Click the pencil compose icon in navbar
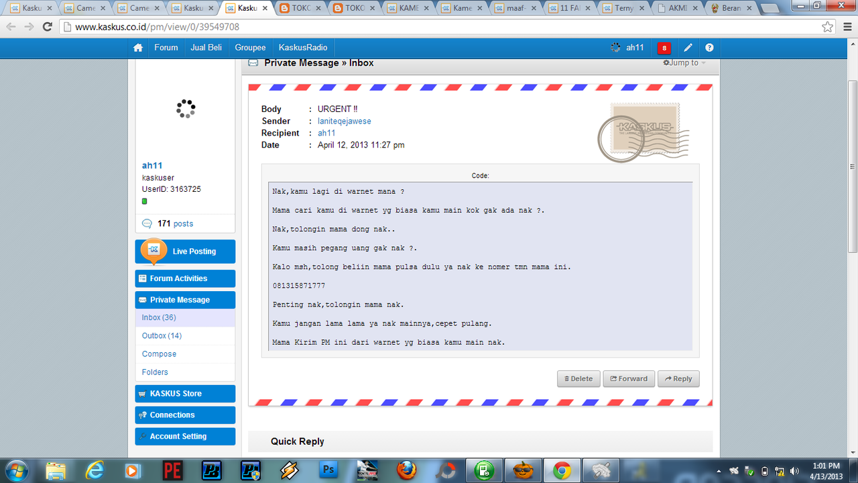This screenshot has height=483, width=858. (x=688, y=48)
